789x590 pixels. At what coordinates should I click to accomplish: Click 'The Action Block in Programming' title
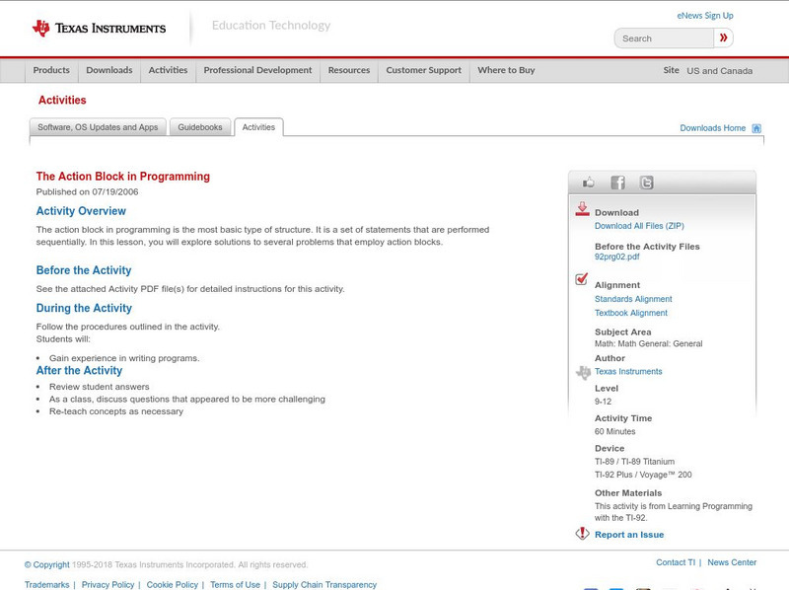coord(122,177)
